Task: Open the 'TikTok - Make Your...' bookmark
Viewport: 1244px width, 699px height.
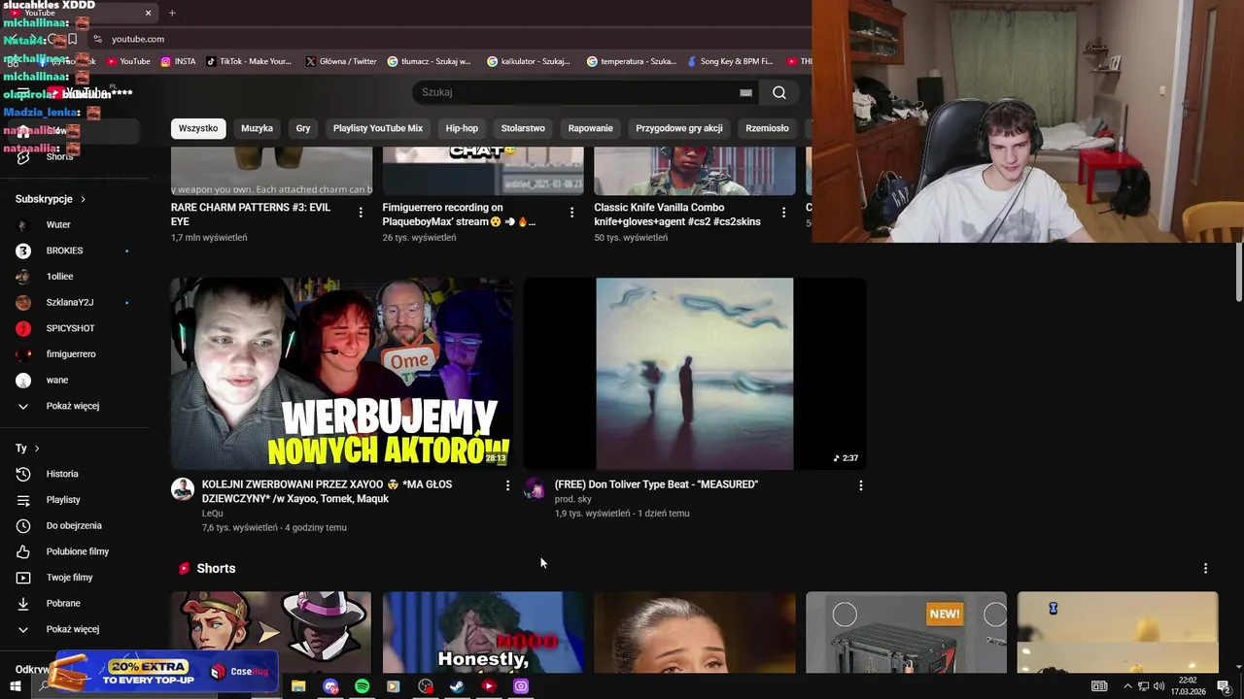Action: pos(248,61)
